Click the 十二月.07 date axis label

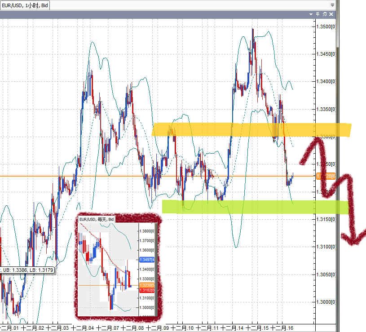(x=107, y=328)
